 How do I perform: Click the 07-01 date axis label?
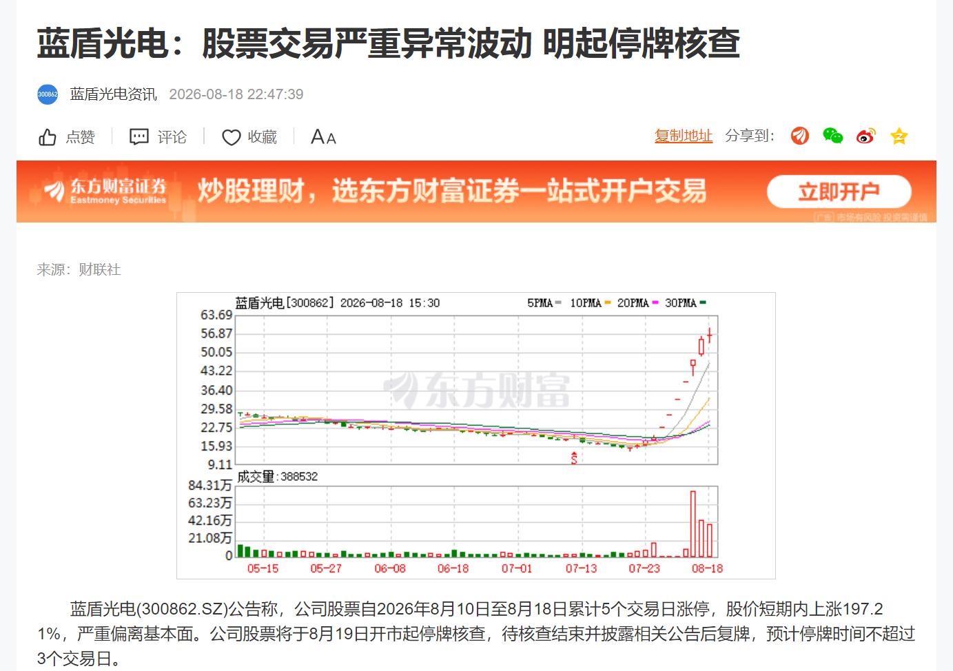[517, 568]
